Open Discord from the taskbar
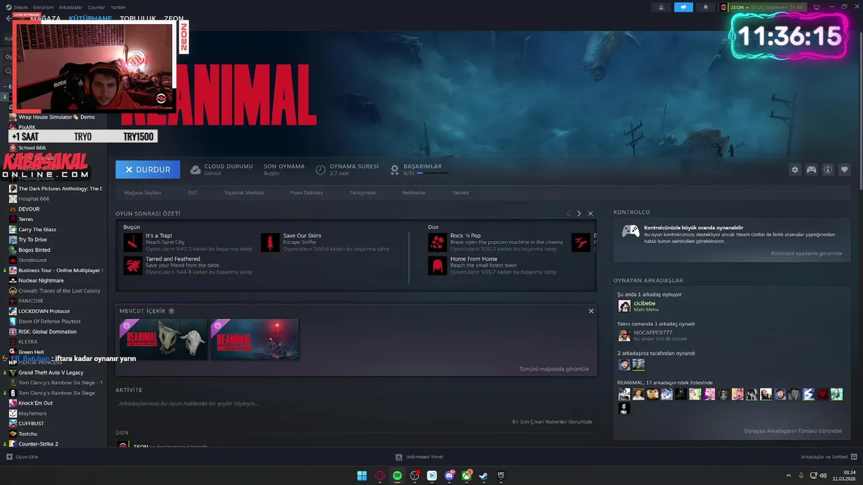Image resolution: width=863 pixels, height=485 pixels. point(450,476)
